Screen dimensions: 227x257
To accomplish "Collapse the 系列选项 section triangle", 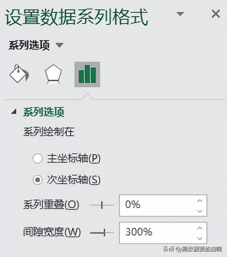I will click(14, 112).
